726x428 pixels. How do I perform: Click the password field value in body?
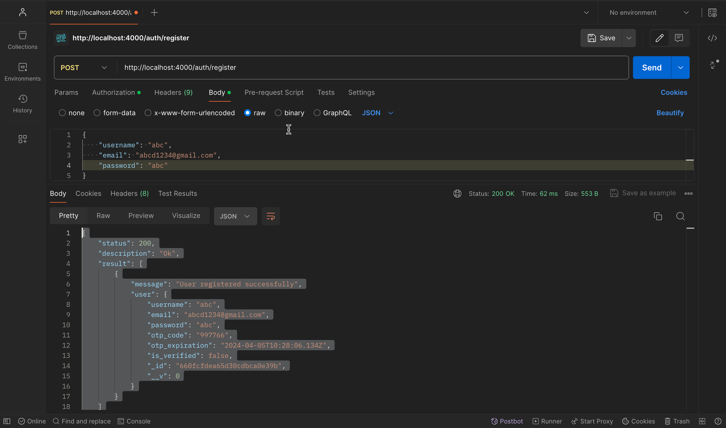157,165
